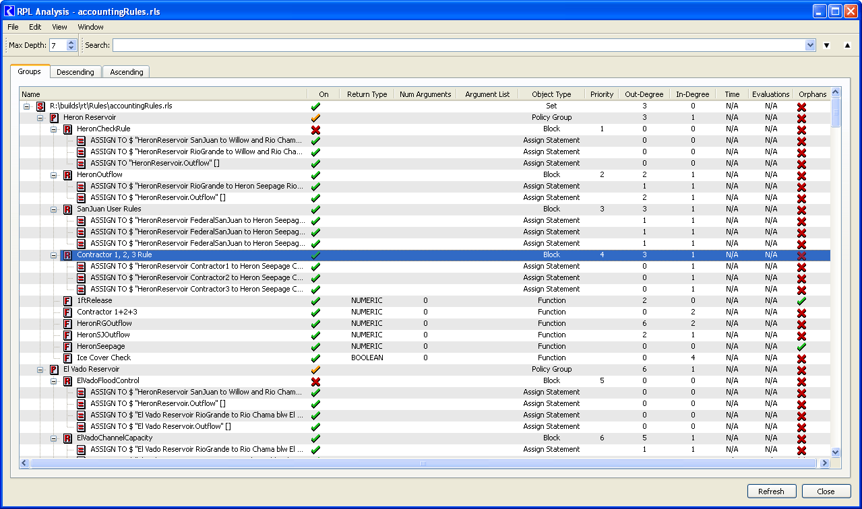The image size is (862, 509).
Task: Click the Function icon beside HeronSJOutflow
Action: (67, 335)
